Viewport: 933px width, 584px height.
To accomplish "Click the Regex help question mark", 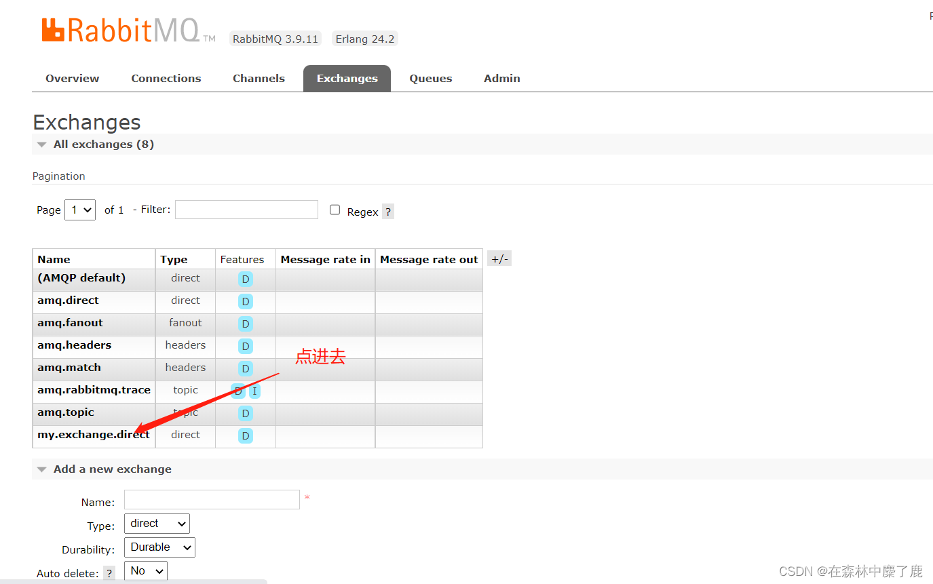I will 388,212.
